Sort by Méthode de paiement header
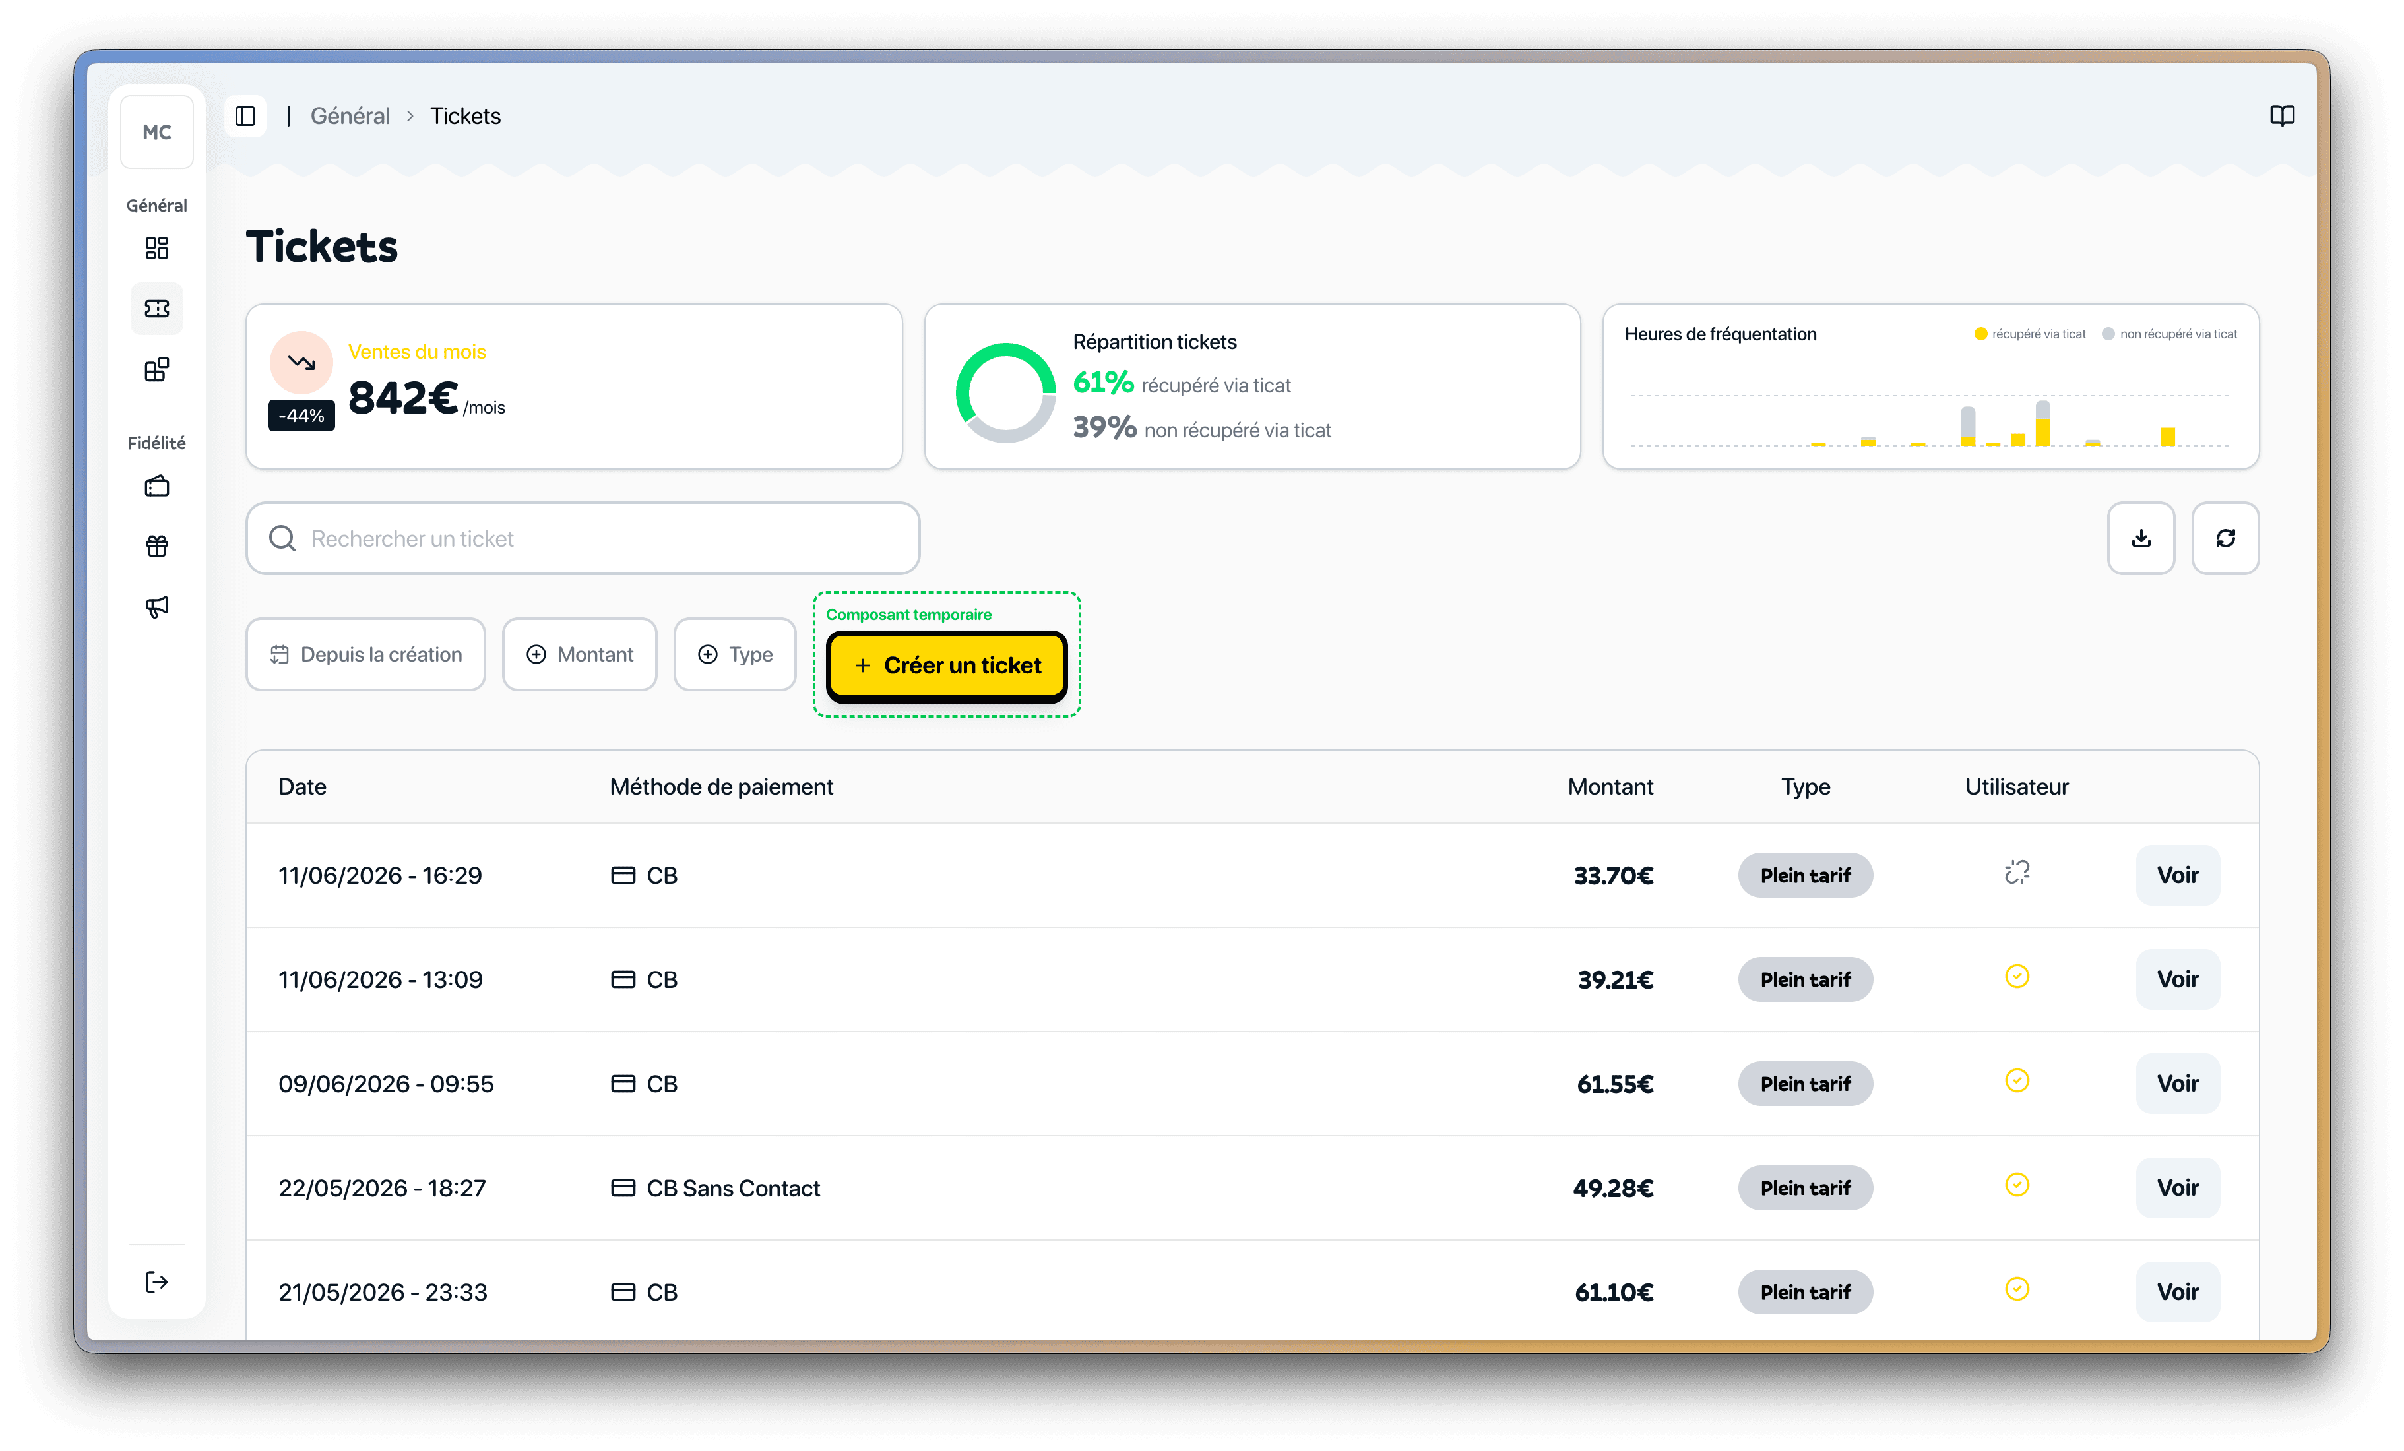Image resolution: width=2404 pixels, height=1451 pixels. click(x=721, y=787)
